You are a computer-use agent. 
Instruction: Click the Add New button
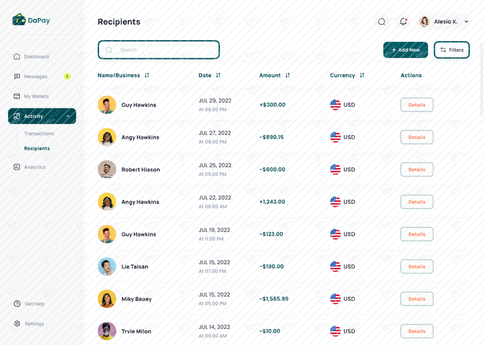click(406, 50)
